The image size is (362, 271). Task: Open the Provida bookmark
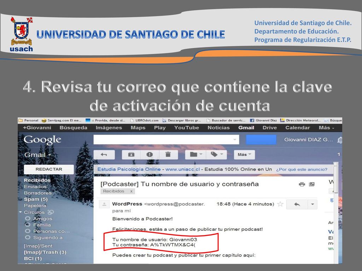coord(105,120)
